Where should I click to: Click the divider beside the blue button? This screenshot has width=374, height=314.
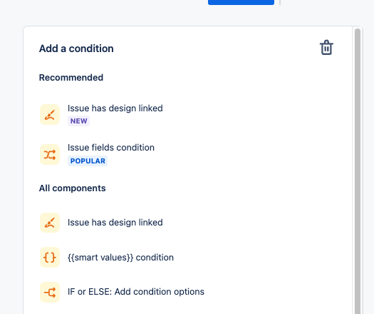pos(280,2)
